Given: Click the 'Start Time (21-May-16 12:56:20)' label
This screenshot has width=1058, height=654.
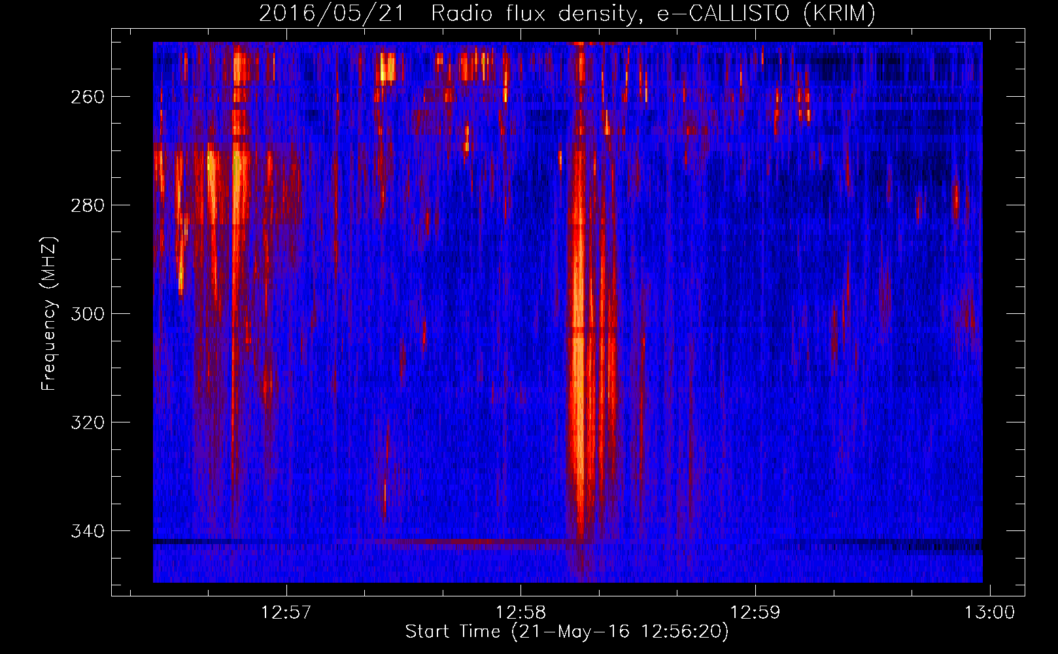Looking at the screenshot, I should (567, 632).
